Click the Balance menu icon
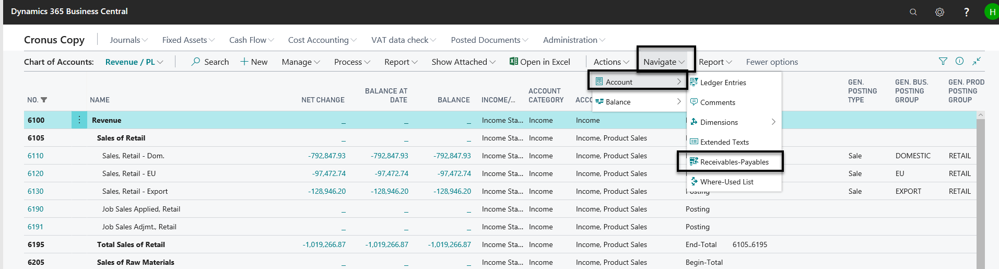Screen dimensions: 999x269 point(599,101)
